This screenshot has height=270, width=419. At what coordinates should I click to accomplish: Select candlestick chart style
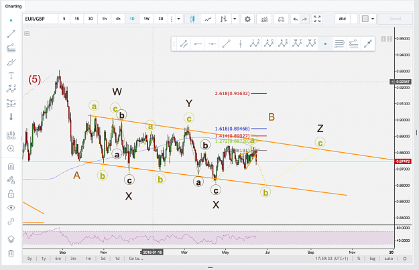pyautogui.click(x=192, y=19)
